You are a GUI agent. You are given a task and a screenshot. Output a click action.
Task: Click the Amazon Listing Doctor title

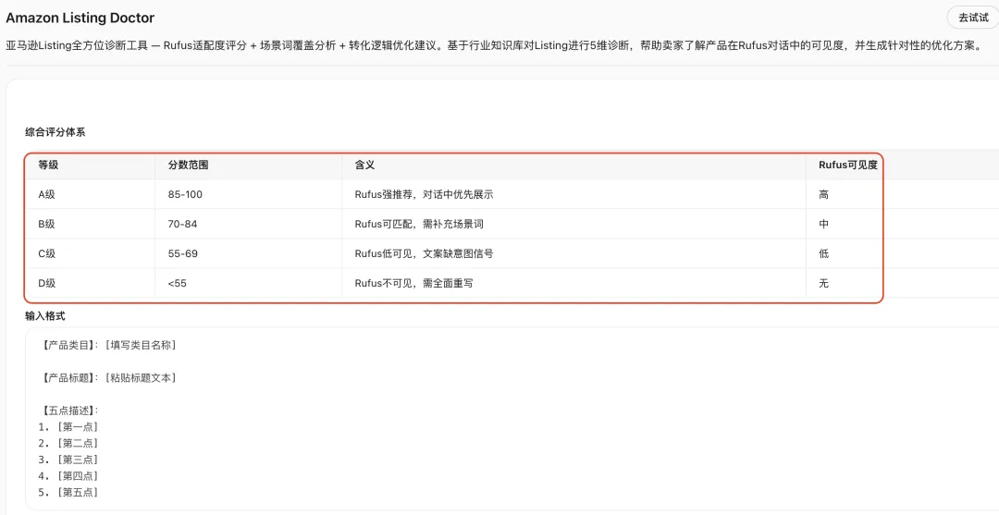(80, 18)
